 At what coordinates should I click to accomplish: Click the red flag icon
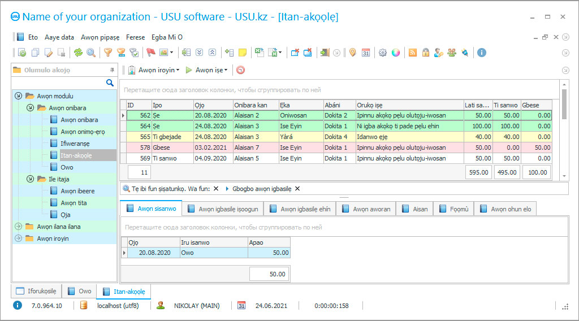click(151, 53)
